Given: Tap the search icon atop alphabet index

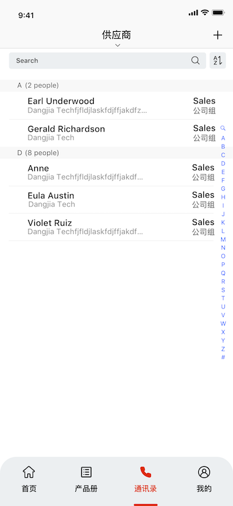Looking at the screenshot, I should click(x=222, y=128).
